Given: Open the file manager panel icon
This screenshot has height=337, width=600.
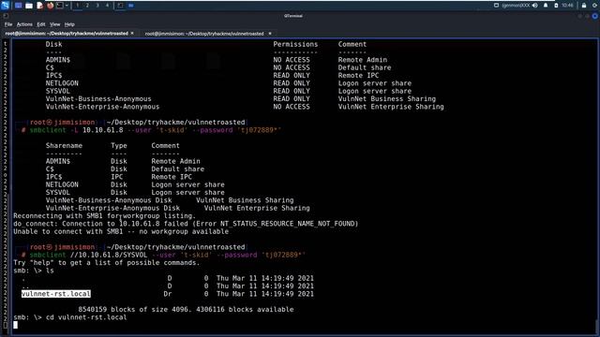Looking at the screenshot, I should (29, 6).
